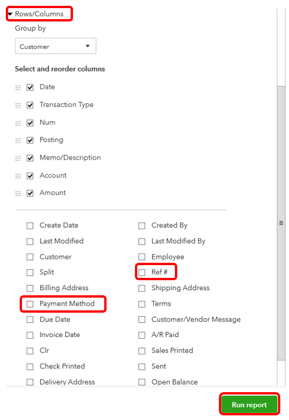The image size is (289, 420).
Task: Uncheck the Posting column checkbox
Action: [x=30, y=140]
